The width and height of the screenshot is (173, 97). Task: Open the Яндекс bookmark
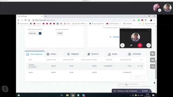(x=67, y=23)
